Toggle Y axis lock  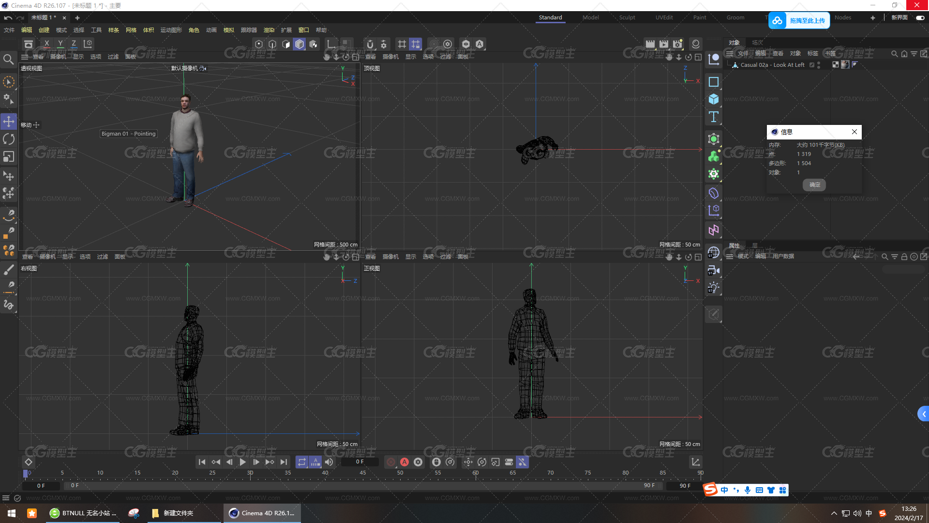60,44
